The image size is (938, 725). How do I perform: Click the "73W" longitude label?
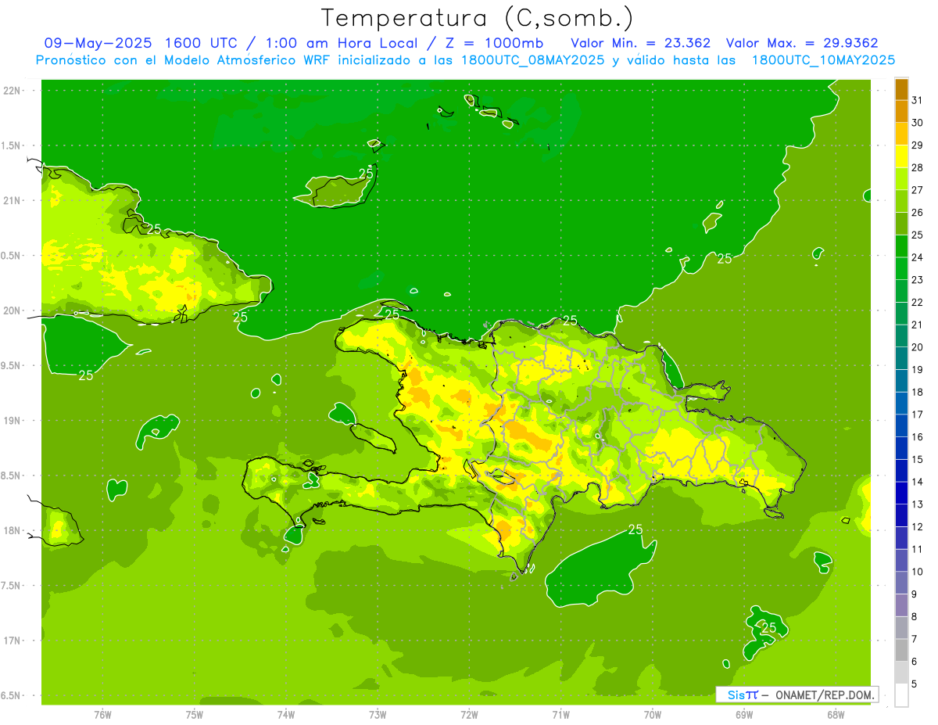378,714
